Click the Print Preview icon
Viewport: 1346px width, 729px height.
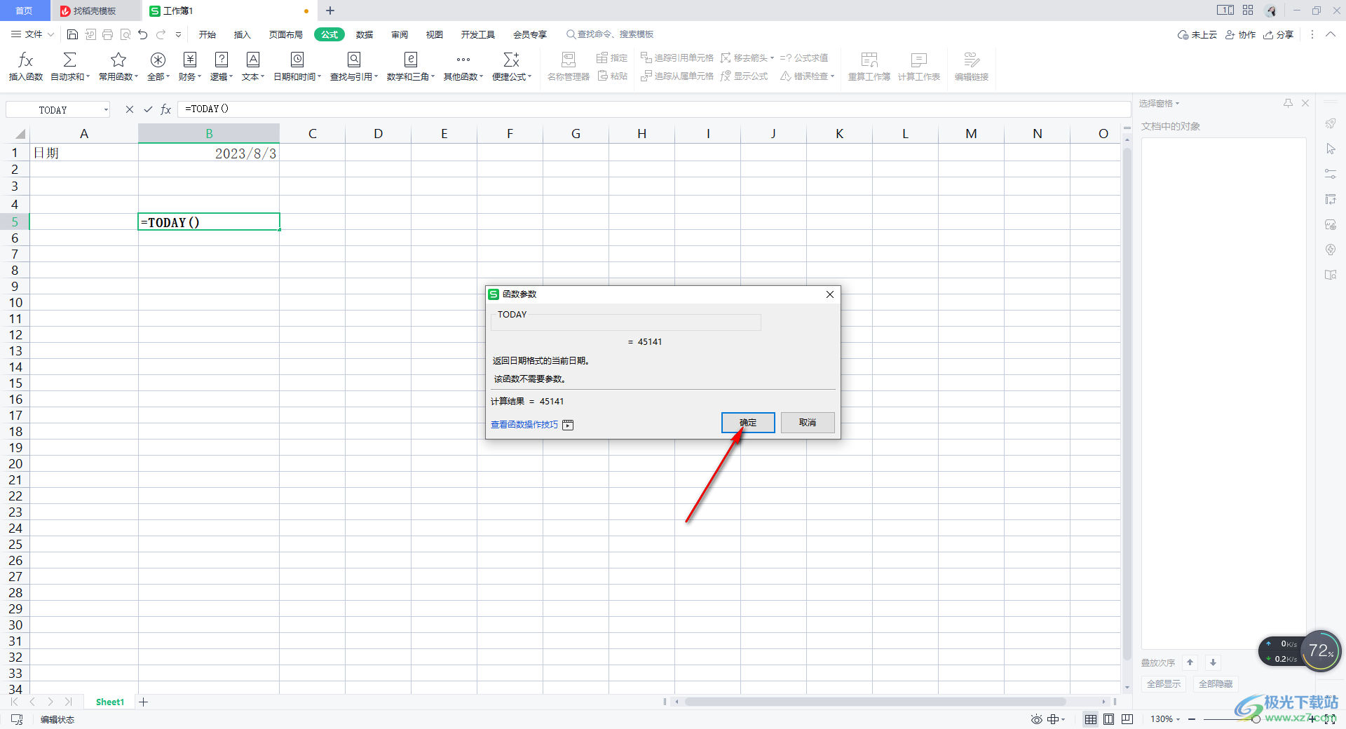[x=125, y=34]
